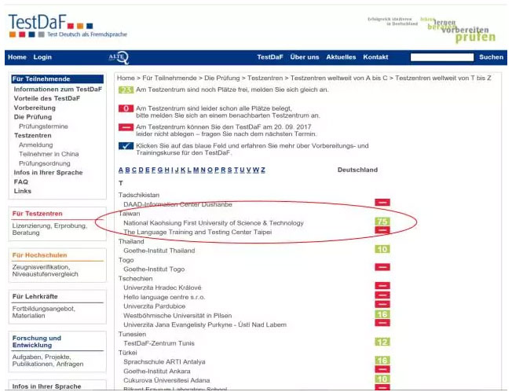Open the Home navigation item
The width and height of the screenshot is (512, 392).
(17, 57)
